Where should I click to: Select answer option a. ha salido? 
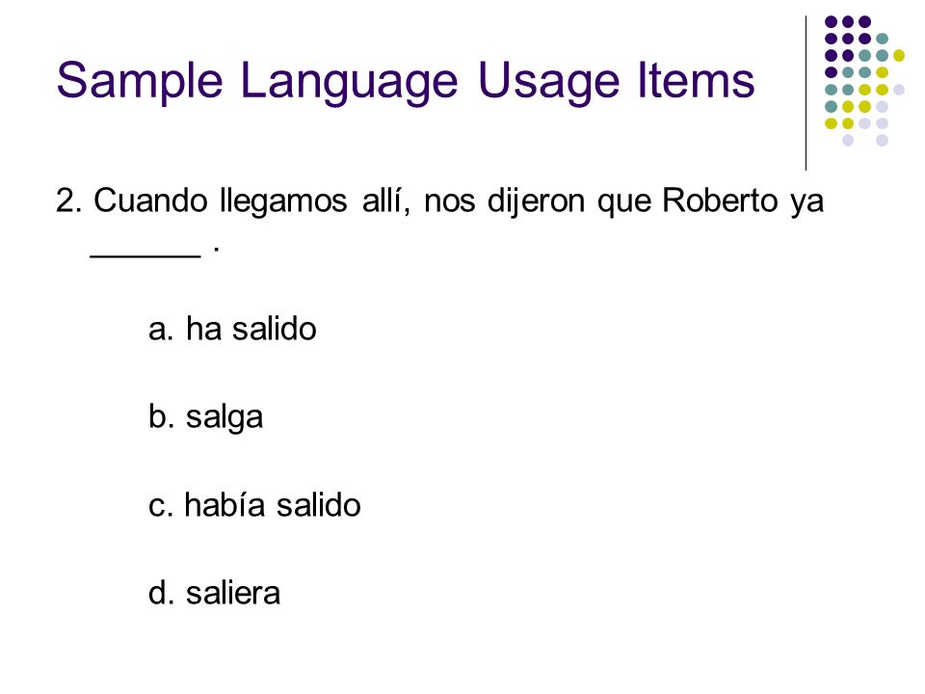(232, 329)
